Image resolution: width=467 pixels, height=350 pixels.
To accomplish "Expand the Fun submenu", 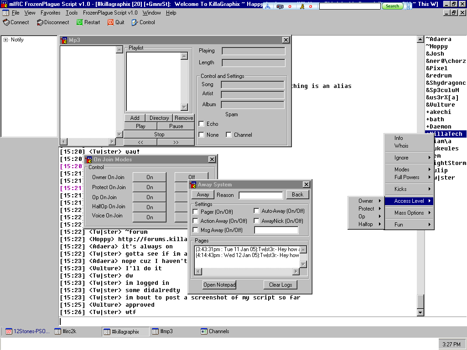I will point(409,225).
